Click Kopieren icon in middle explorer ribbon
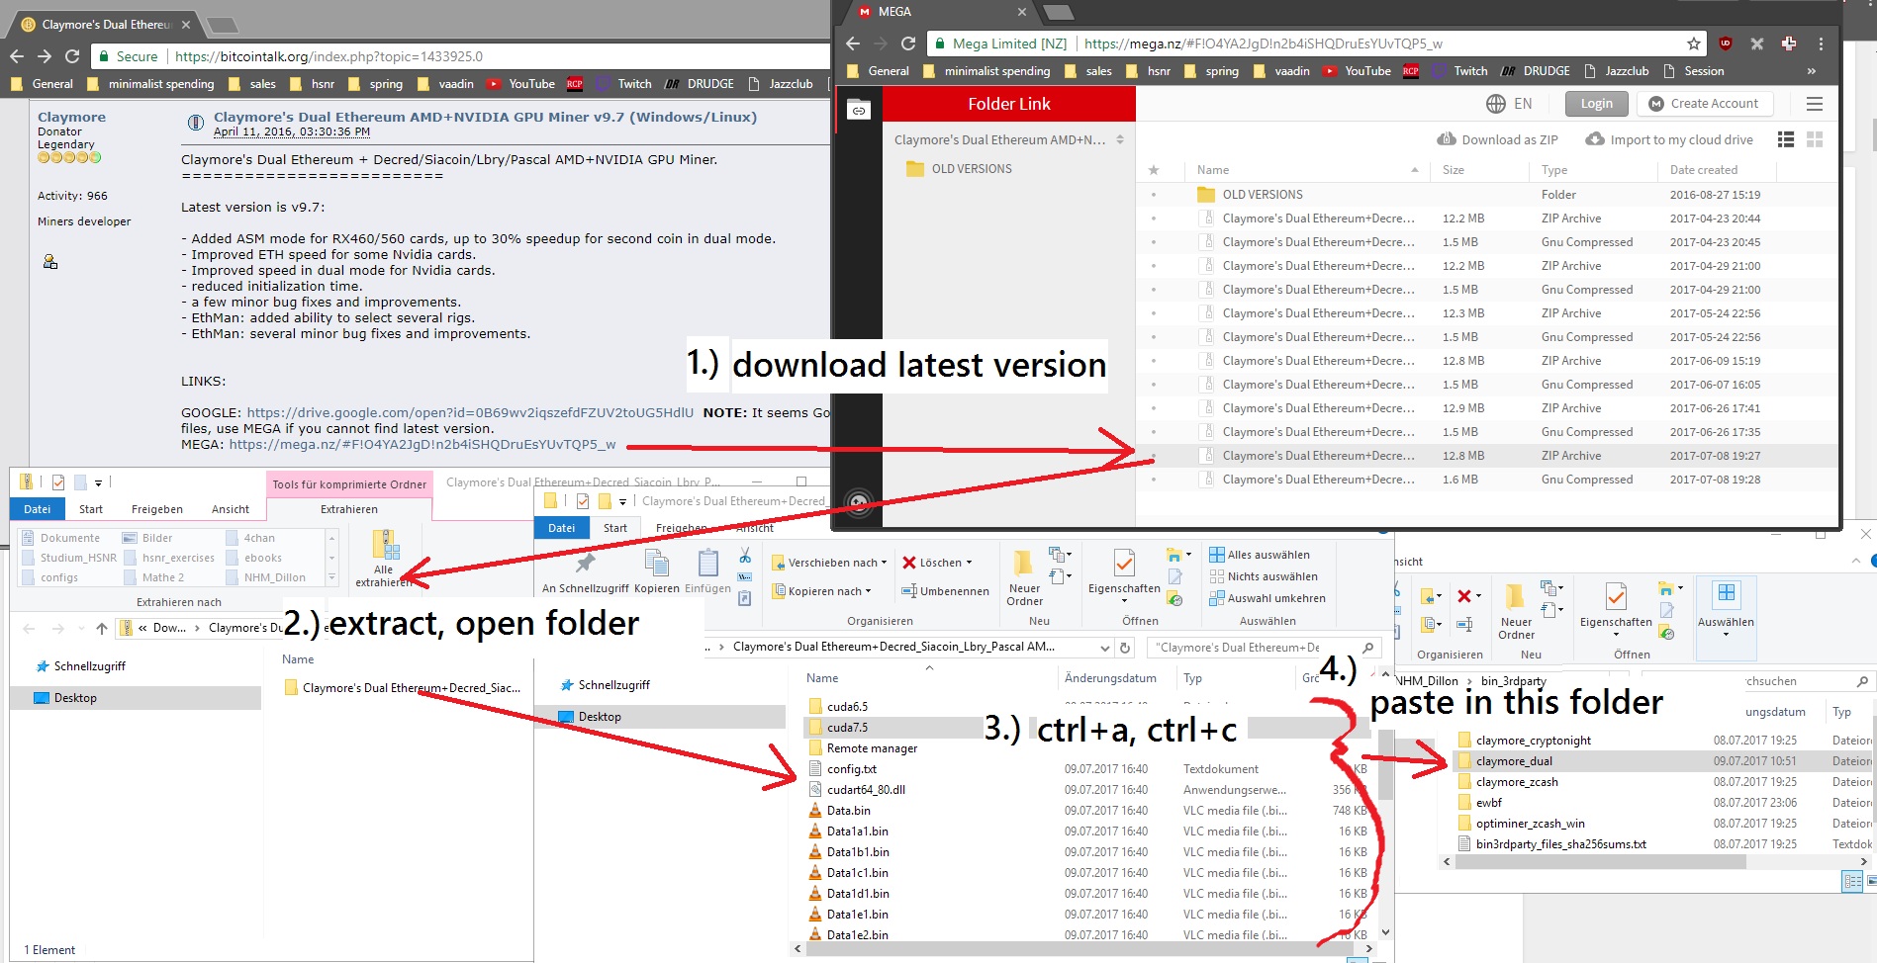 657,570
